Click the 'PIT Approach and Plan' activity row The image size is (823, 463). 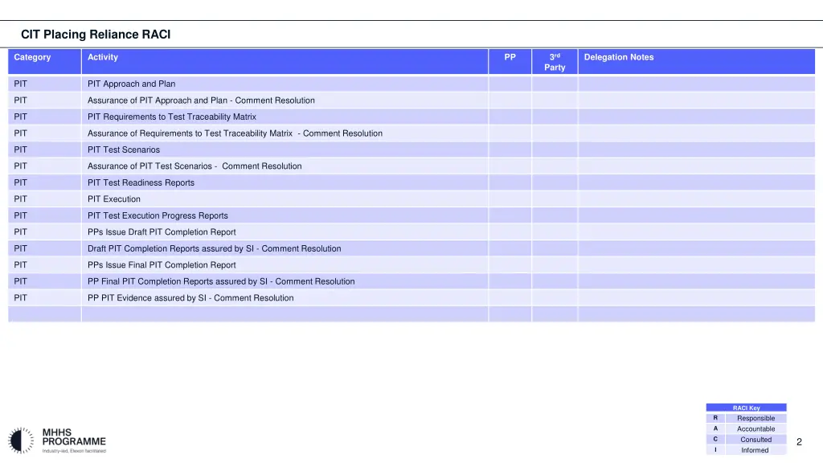pos(131,84)
